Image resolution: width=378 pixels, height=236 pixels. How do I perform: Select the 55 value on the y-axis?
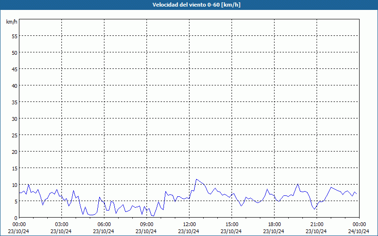point(15,36)
